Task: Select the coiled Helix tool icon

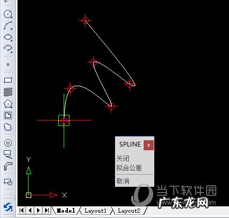Action: click(8, 92)
